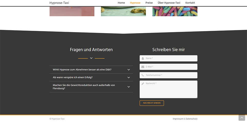247x122 pixels.
Task: Expand chevron for Flensburg question
Action: pos(129,87)
